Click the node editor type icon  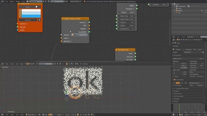coord(2,64)
